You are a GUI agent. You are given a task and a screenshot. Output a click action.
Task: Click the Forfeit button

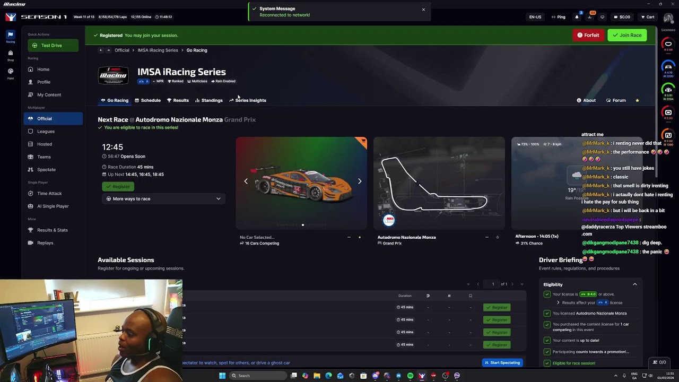[588, 36]
